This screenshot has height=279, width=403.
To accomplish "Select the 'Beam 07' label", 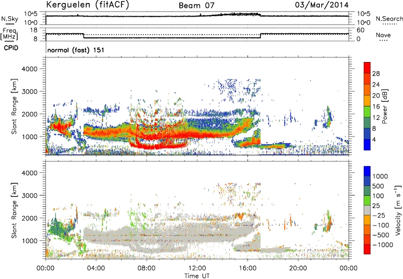I will [196, 6].
